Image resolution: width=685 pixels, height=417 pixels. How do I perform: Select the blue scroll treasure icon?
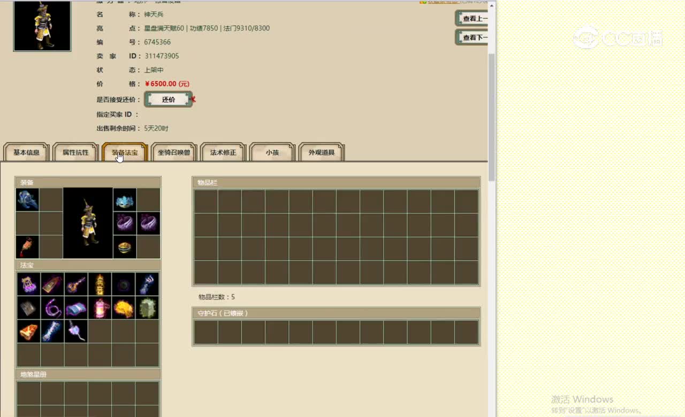[x=76, y=307]
